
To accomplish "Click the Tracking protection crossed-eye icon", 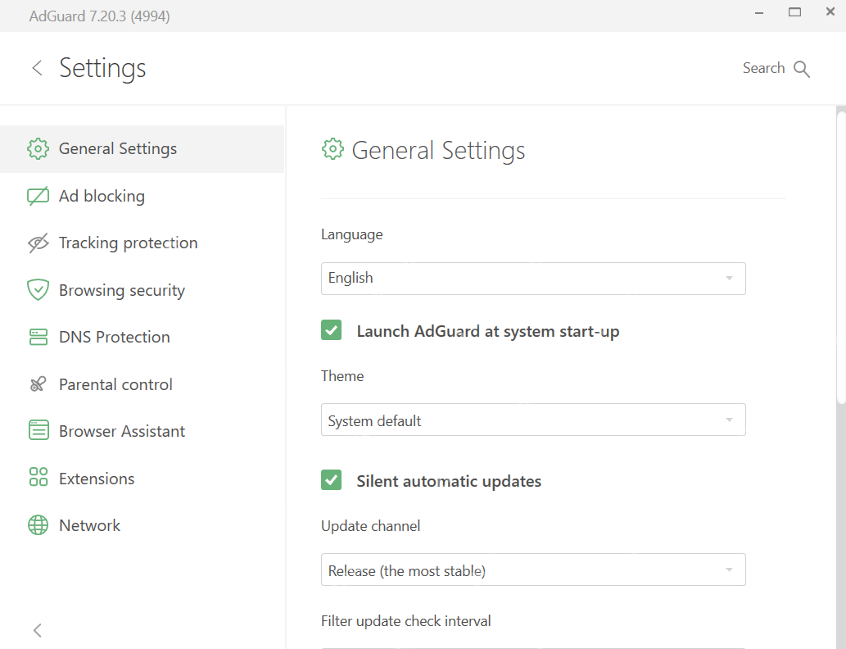I will pos(38,243).
